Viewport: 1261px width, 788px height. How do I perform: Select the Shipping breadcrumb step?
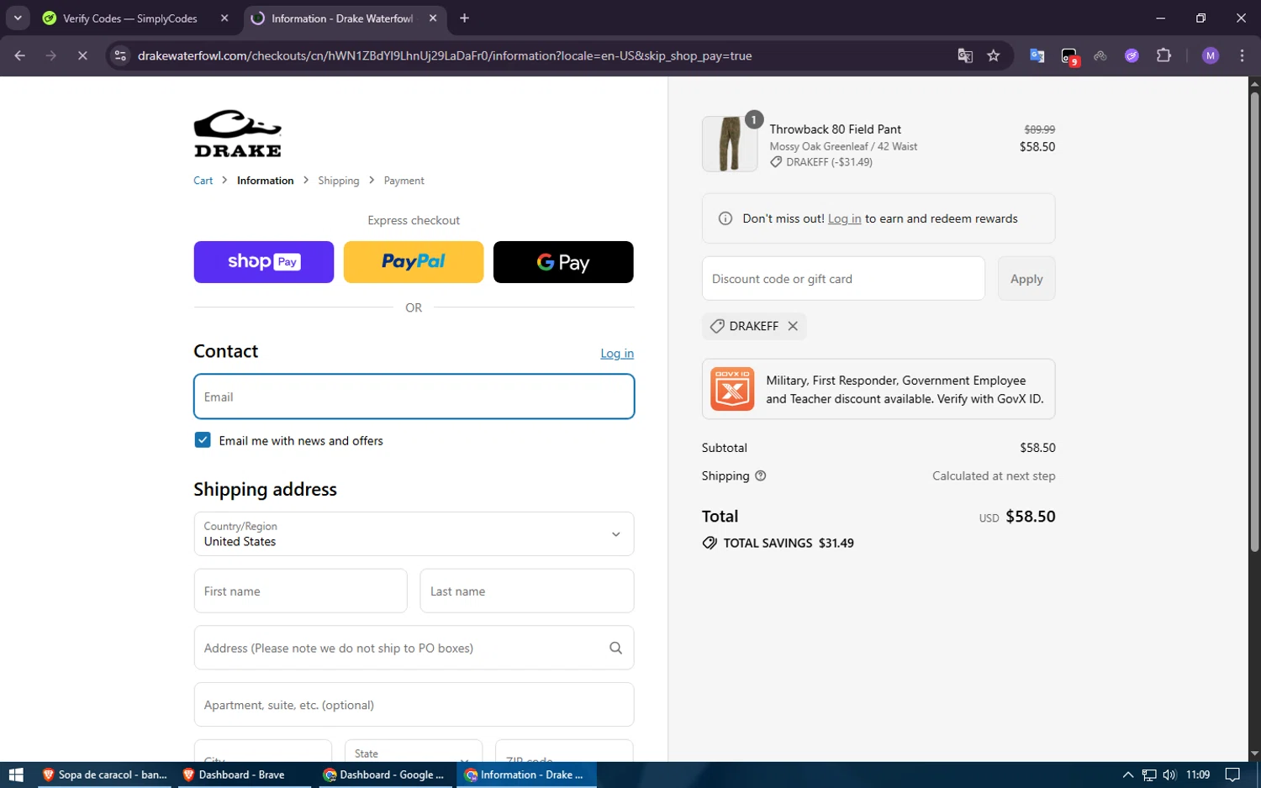pos(339,181)
